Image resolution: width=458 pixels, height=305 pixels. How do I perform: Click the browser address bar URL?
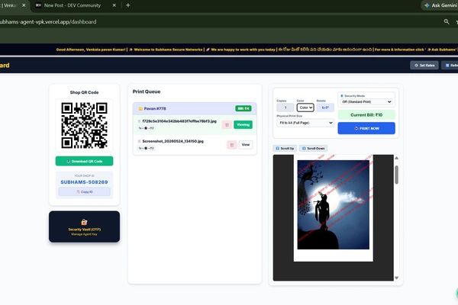[48, 21]
